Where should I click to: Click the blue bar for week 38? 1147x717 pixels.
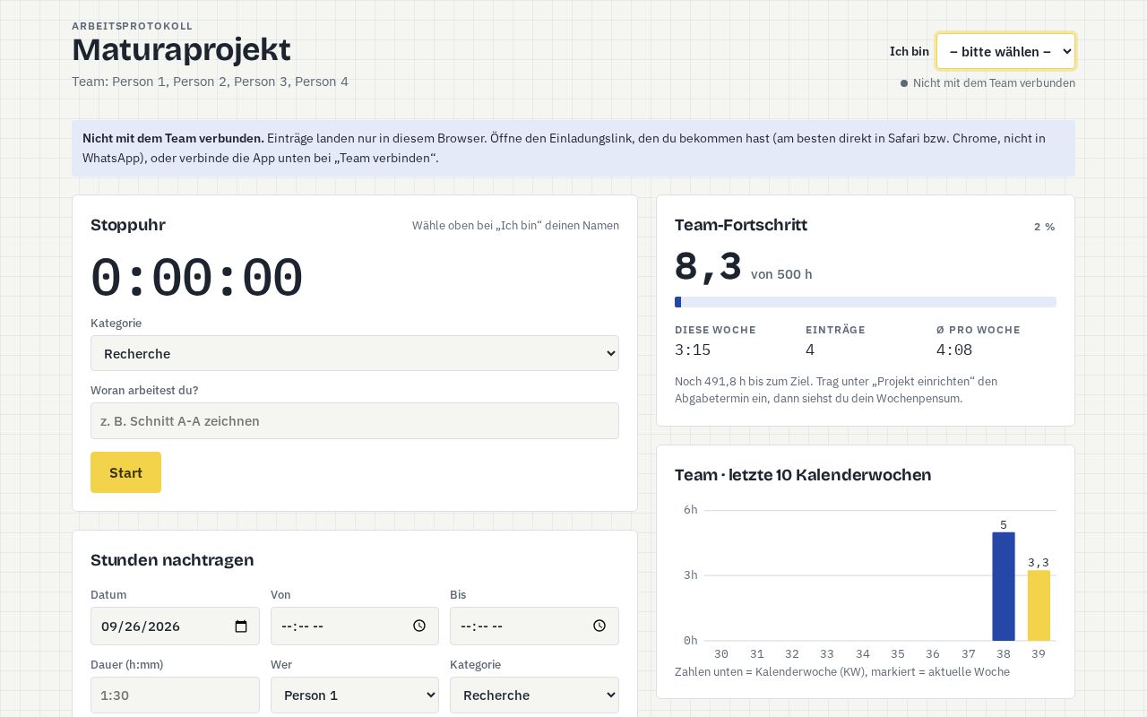(x=1004, y=586)
